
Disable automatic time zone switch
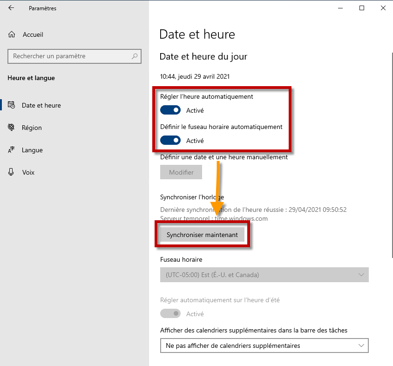click(x=170, y=140)
